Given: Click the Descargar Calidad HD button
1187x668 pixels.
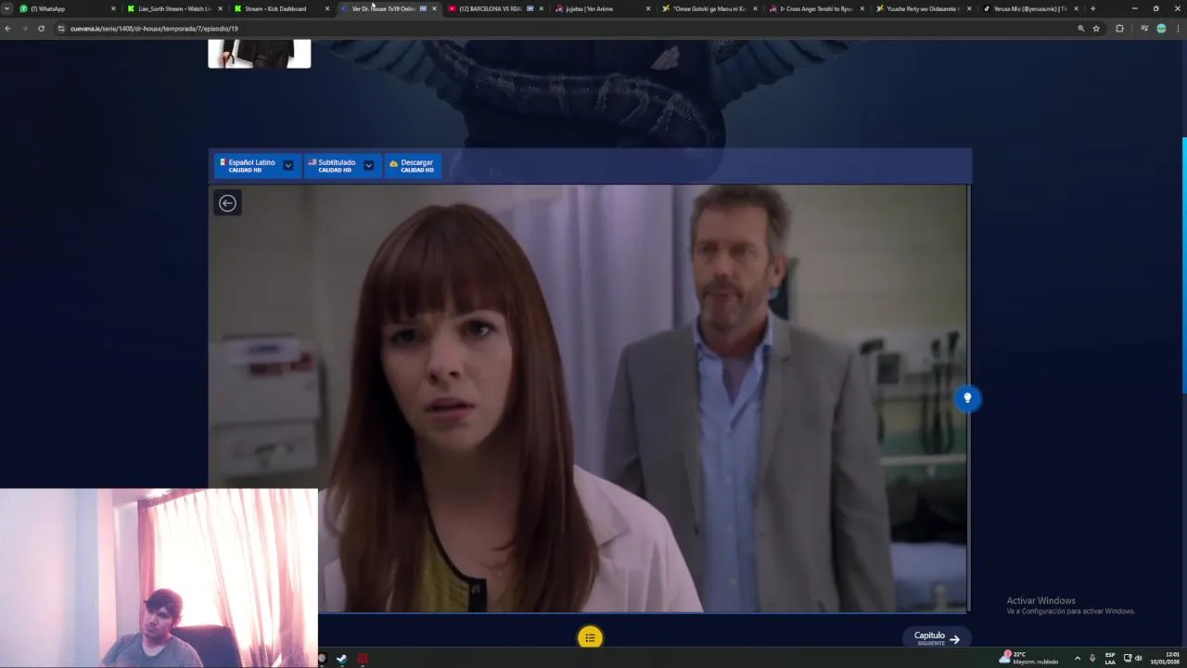Looking at the screenshot, I should pos(413,165).
